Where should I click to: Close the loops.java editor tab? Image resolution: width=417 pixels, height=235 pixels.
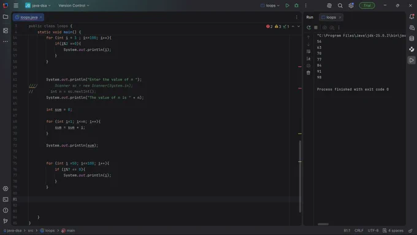[x=40, y=17]
